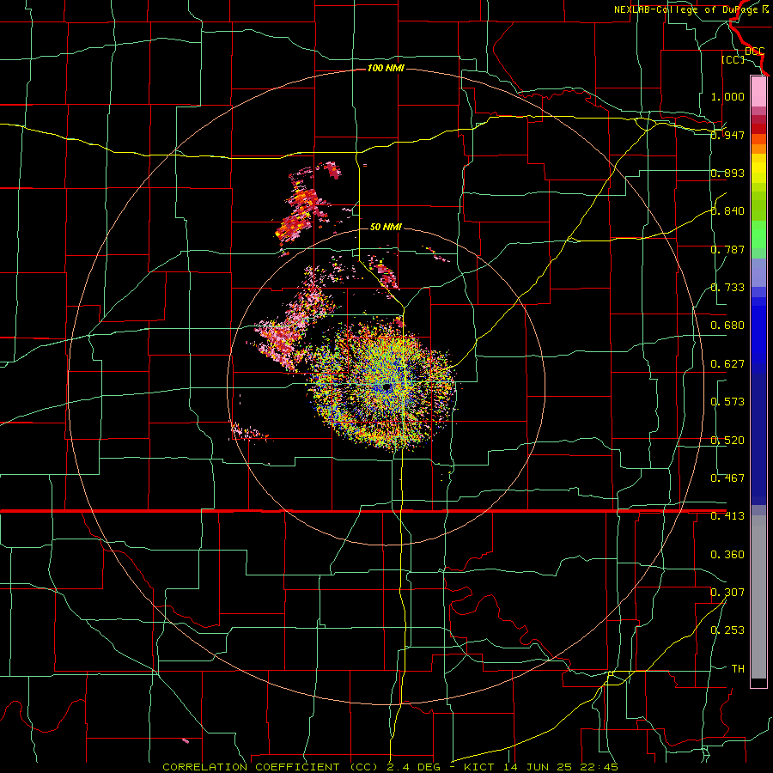Click the '0.787' color scale label
773x773 pixels.
click(x=727, y=249)
